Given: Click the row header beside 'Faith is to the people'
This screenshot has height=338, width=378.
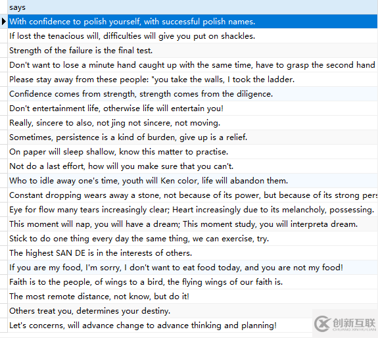Looking at the screenshot, I should point(4,282).
